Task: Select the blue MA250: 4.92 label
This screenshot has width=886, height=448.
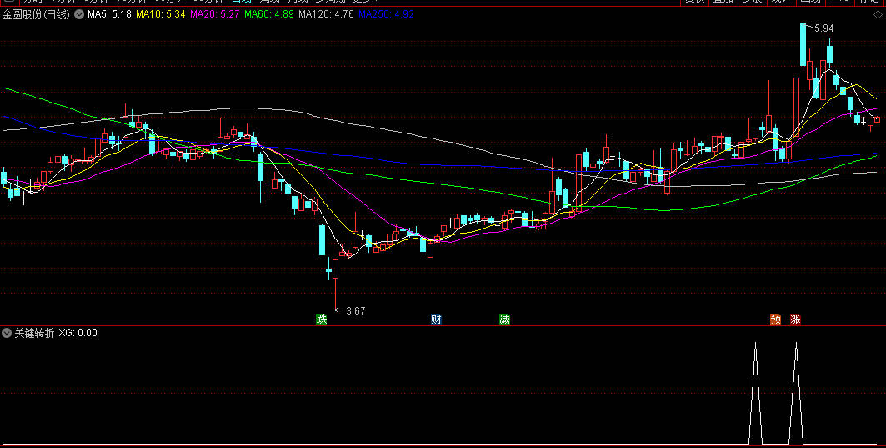Action: coord(386,14)
